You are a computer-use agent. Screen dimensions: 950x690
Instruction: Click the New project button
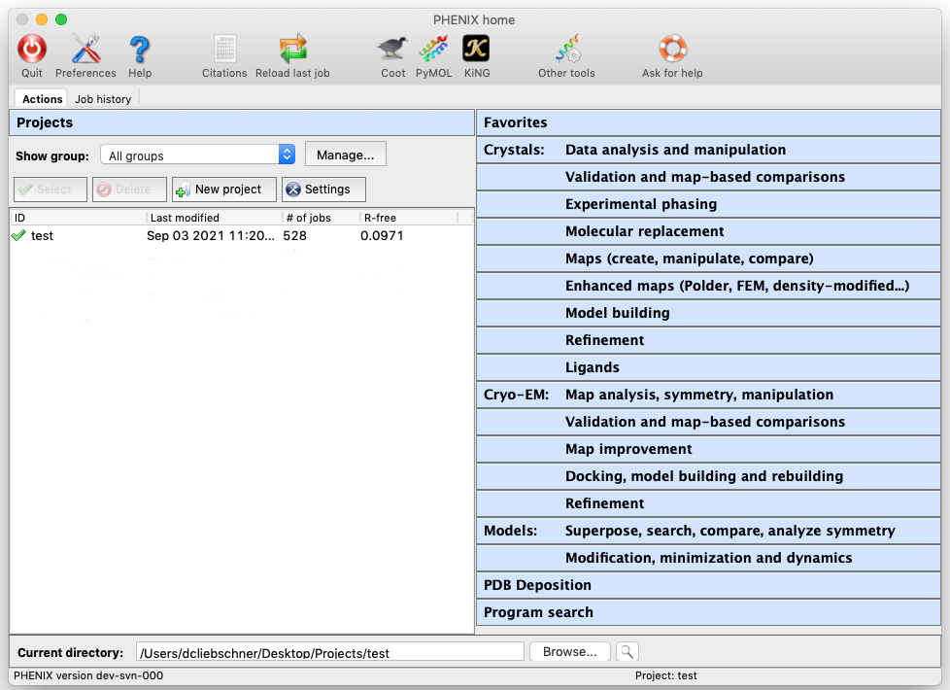click(224, 190)
